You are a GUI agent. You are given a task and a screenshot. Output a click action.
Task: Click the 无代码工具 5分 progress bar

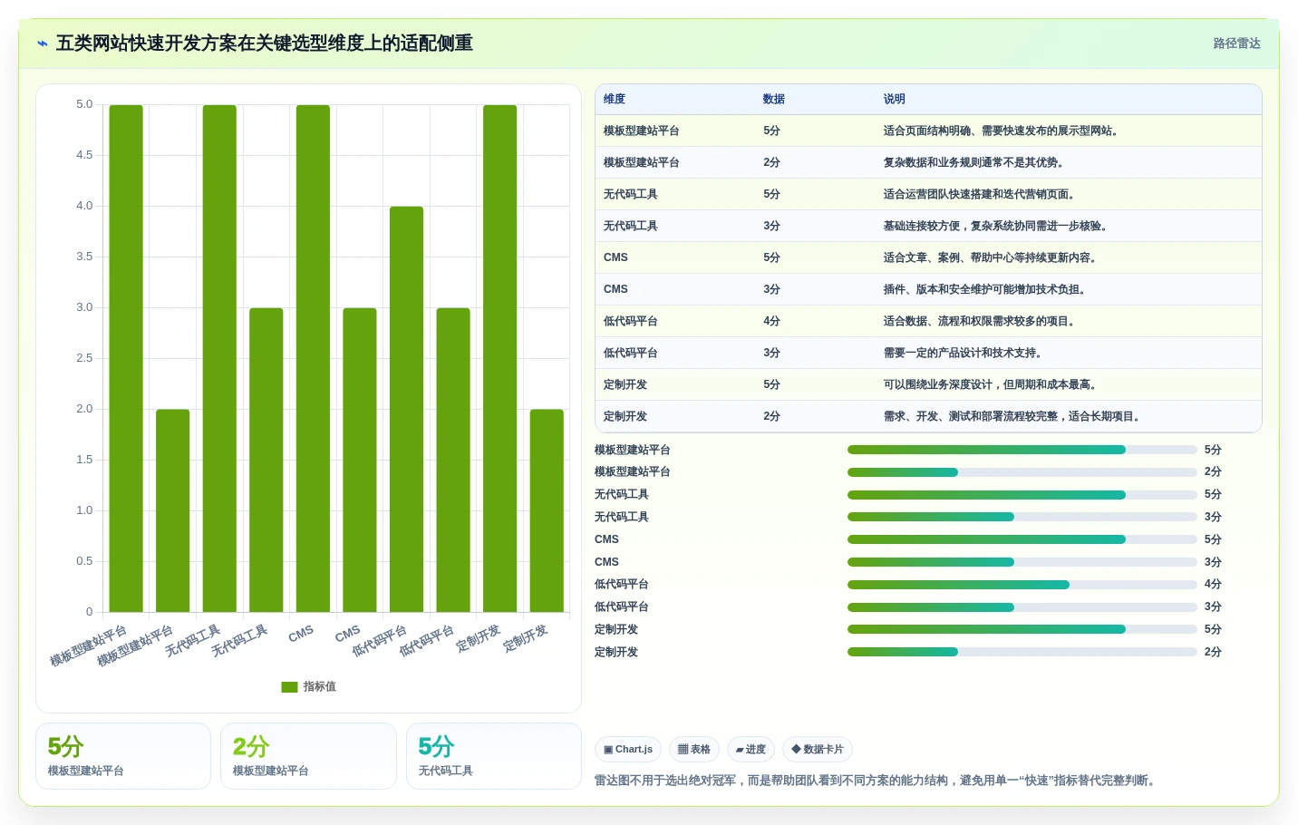click(x=1022, y=495)
